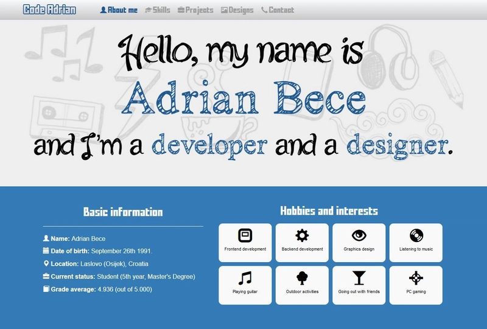Click the Basic information heading
This screenshot has width=487, height=329.
tap(123, 212)
